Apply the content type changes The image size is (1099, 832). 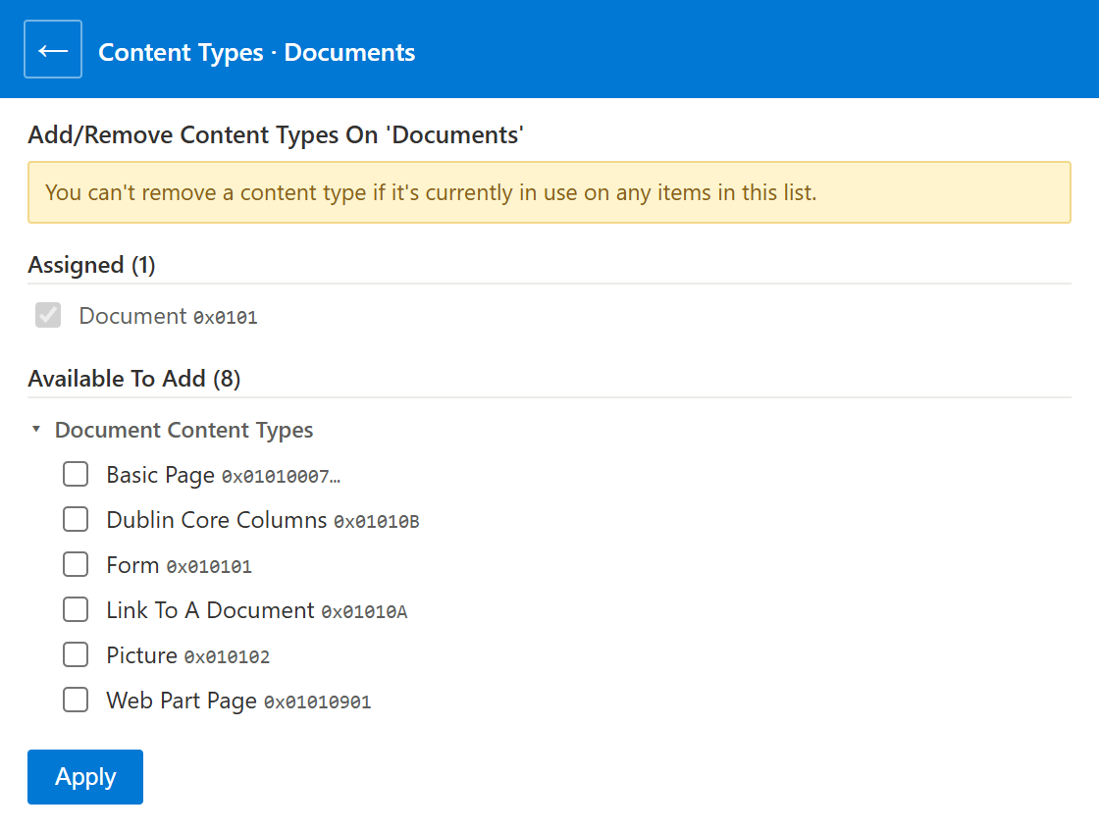pyautogui.click(x=85, y=777)
